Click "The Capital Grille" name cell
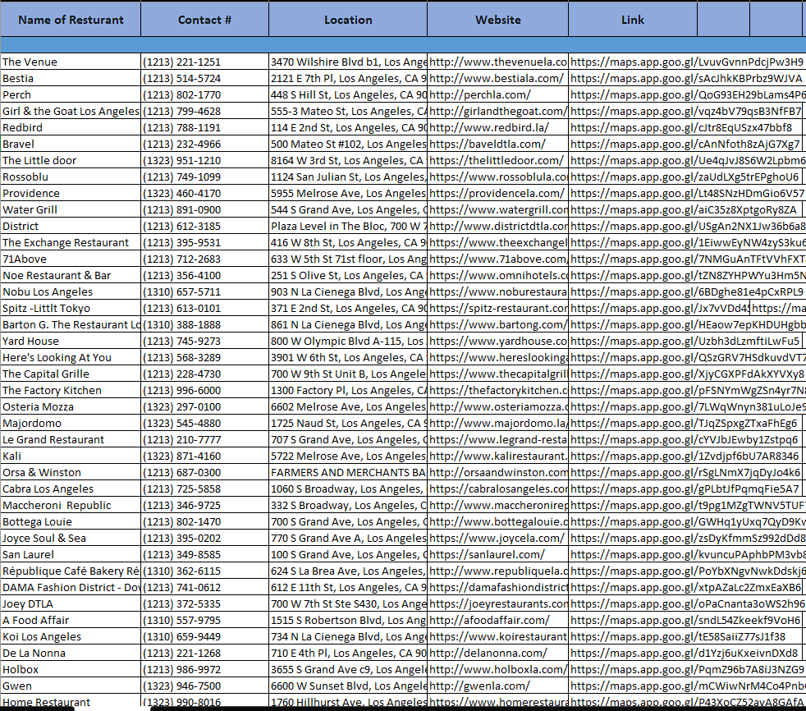This screenshot has width=806, height=711. pyautogui.click(x=71, y=374)
